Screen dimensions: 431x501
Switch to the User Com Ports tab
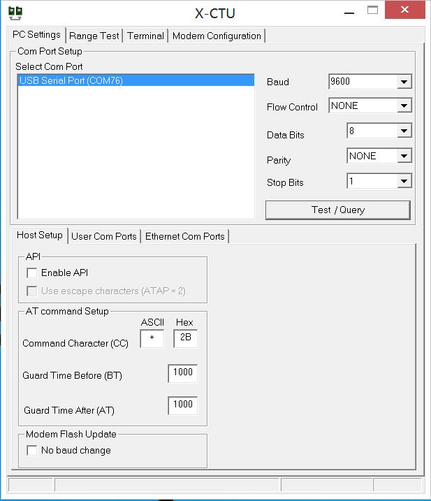[104, 236]
